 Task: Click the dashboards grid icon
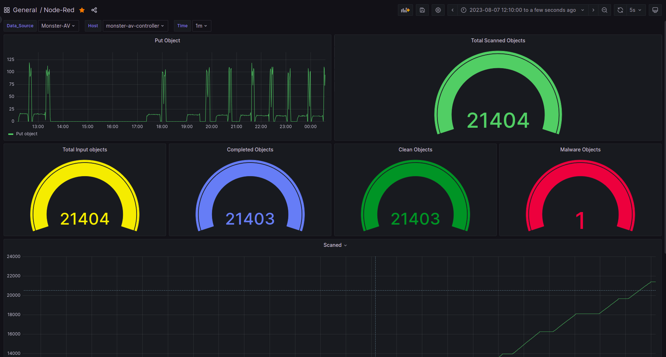[7, 10]
